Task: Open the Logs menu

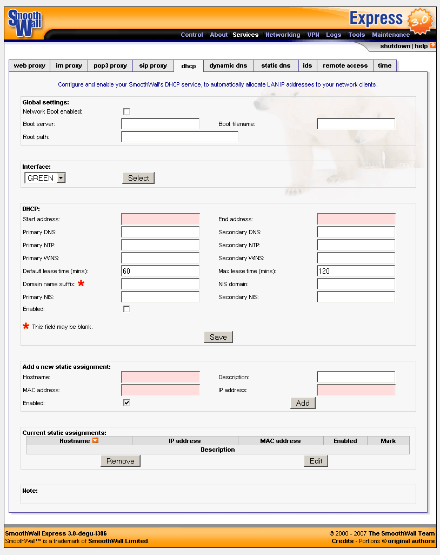Action: tap(334, 35)
